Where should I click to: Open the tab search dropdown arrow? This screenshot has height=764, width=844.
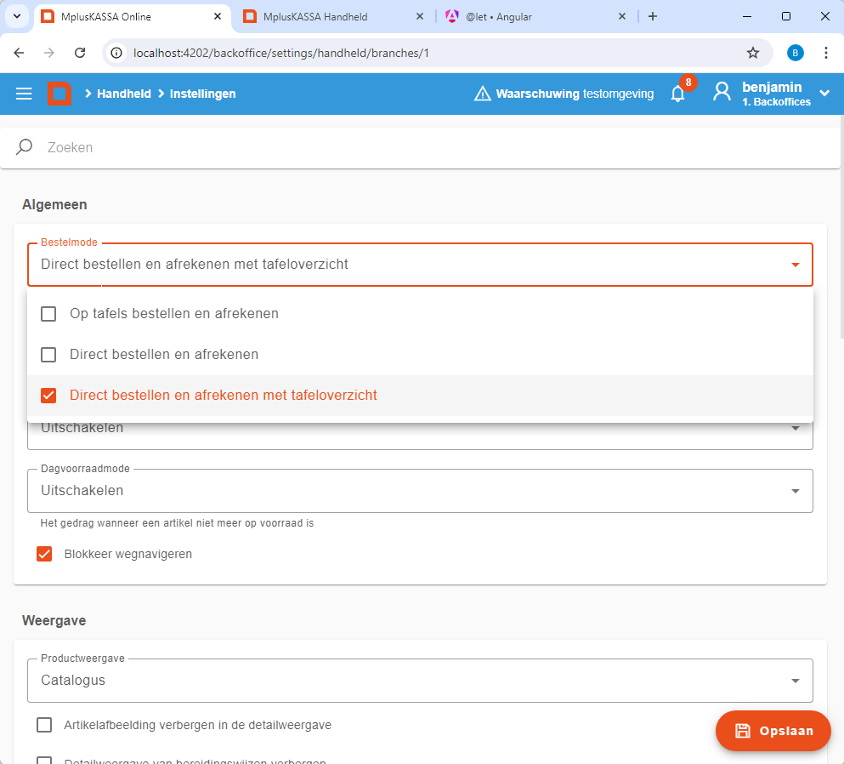point(17,16)
